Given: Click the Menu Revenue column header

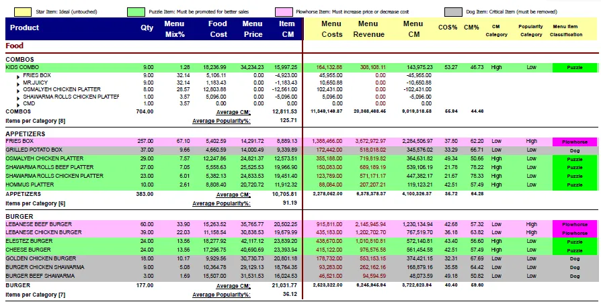Looking at the screenshot, I should point(368,29).
